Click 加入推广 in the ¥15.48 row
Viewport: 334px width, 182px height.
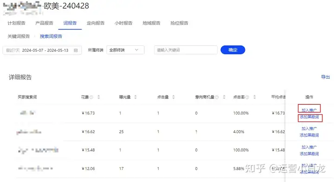pos(309,147)
